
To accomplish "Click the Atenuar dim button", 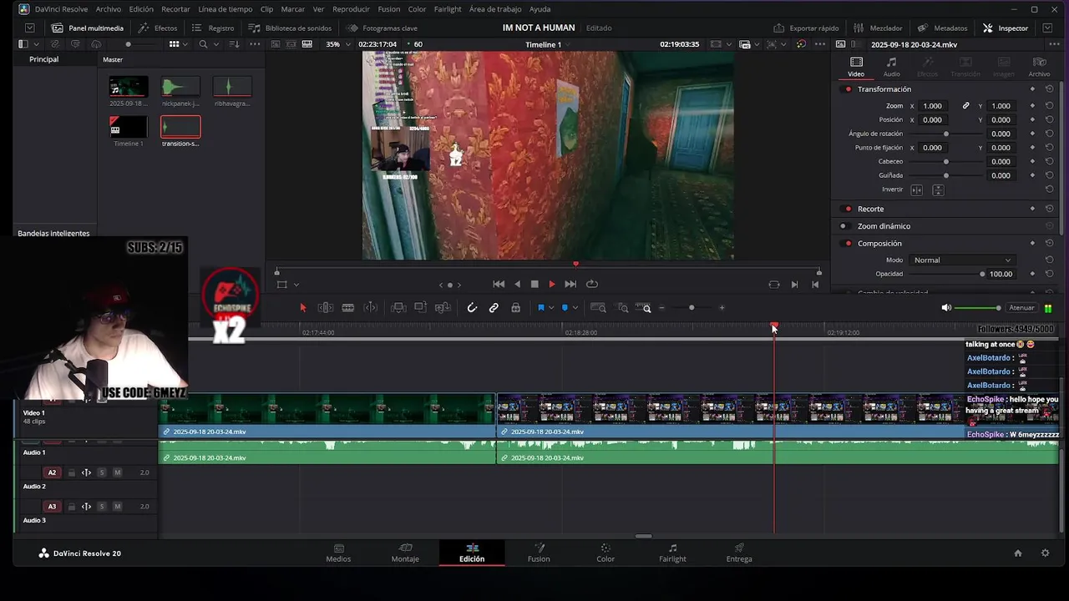I will pos(1021,308).
